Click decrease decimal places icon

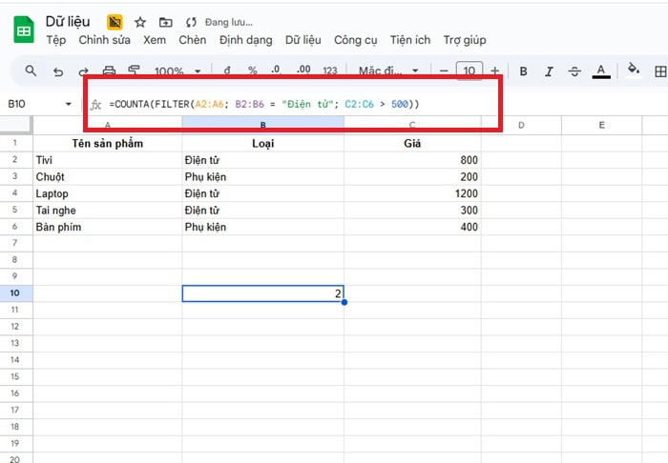(x=276, y=70)
